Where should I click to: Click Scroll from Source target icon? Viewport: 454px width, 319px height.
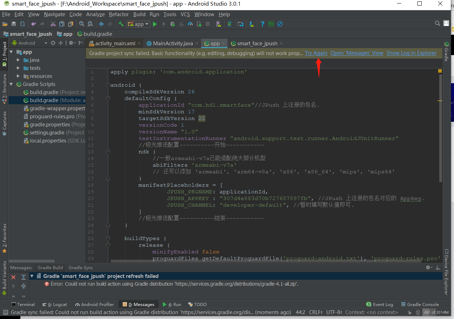[x=53, y=43]
